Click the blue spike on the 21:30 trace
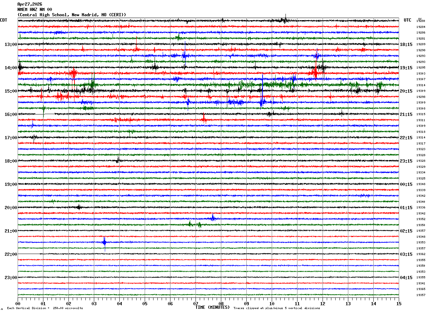Image resolution: width=427 pixels, height=313 pixels. (104, 242)
